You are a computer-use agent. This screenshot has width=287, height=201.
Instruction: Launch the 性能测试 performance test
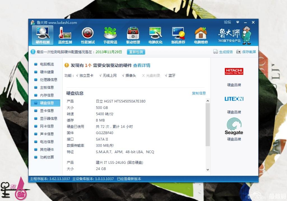(x=88, y=35)
